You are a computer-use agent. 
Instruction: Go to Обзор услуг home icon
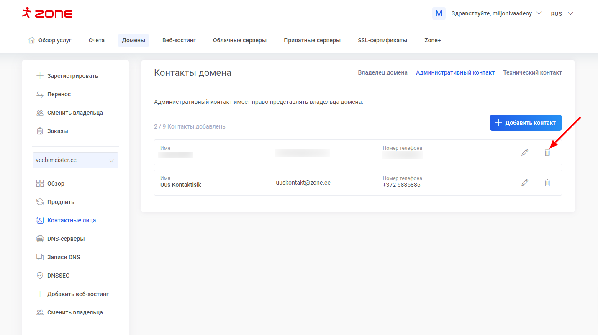coord(32,40)
